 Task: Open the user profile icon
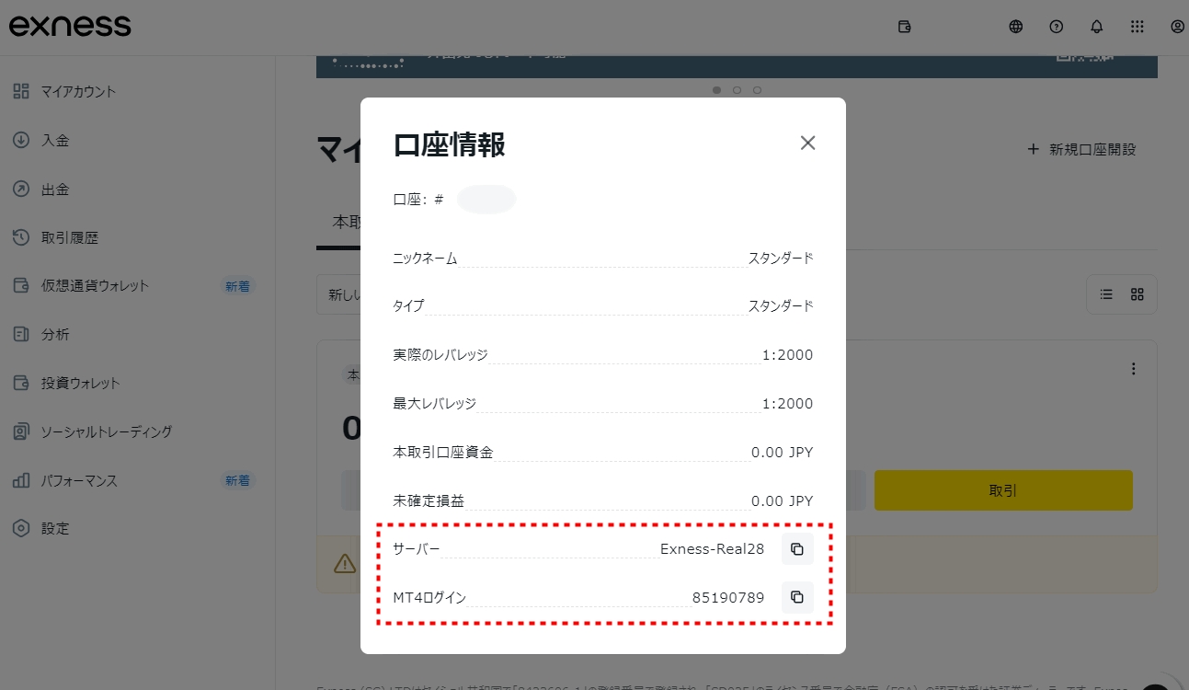1177,27
